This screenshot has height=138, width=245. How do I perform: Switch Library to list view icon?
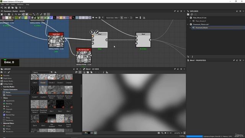(x=77, y=72)
